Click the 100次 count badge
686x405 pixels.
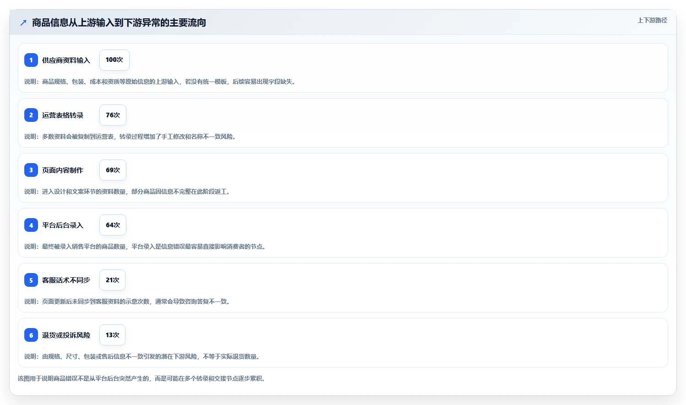pyautogui.click(x=114, y=60)
